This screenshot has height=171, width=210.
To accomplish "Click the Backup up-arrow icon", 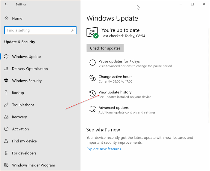I will [6, 93].
